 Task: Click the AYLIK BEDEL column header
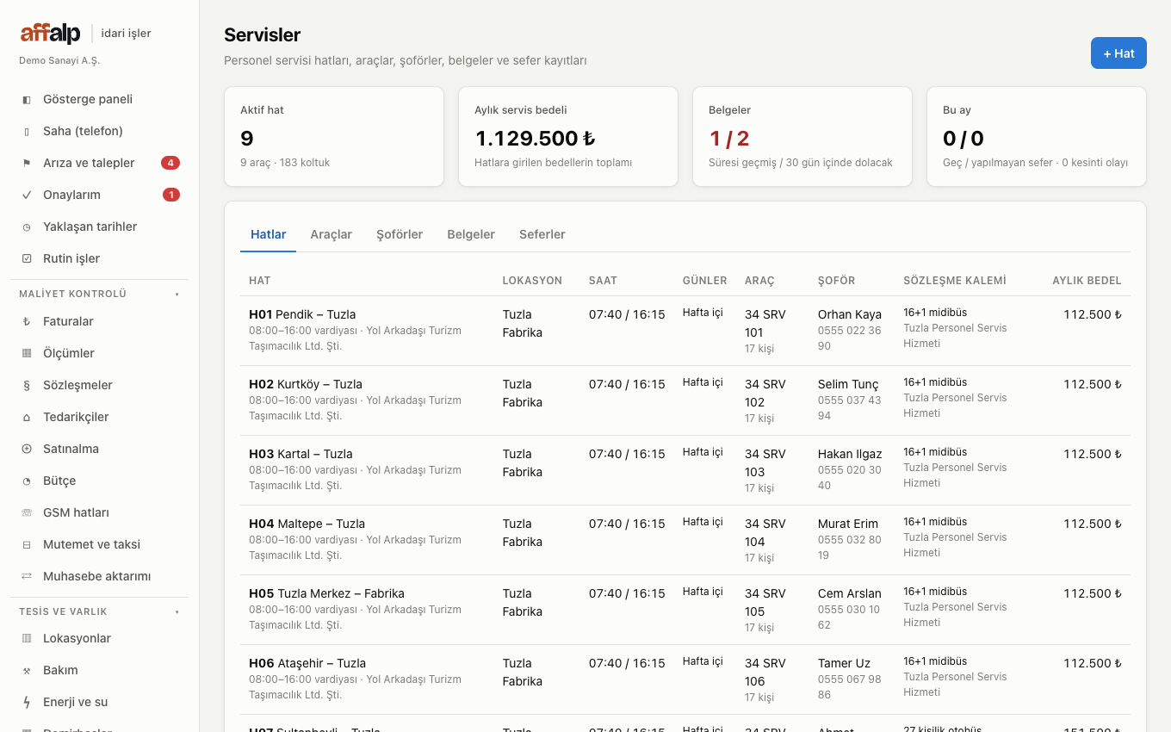point(1087,281)
